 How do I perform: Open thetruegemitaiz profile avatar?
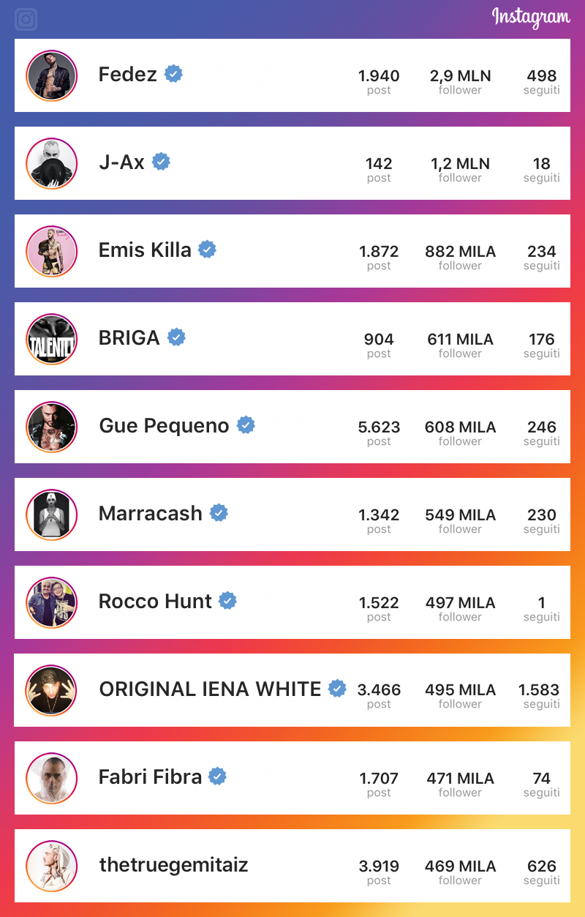[51, 866]
